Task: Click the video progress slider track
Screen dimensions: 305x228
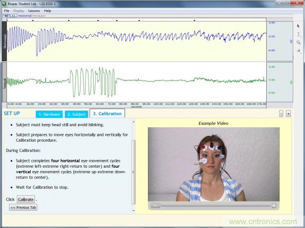Action: (x=214, y=205)
